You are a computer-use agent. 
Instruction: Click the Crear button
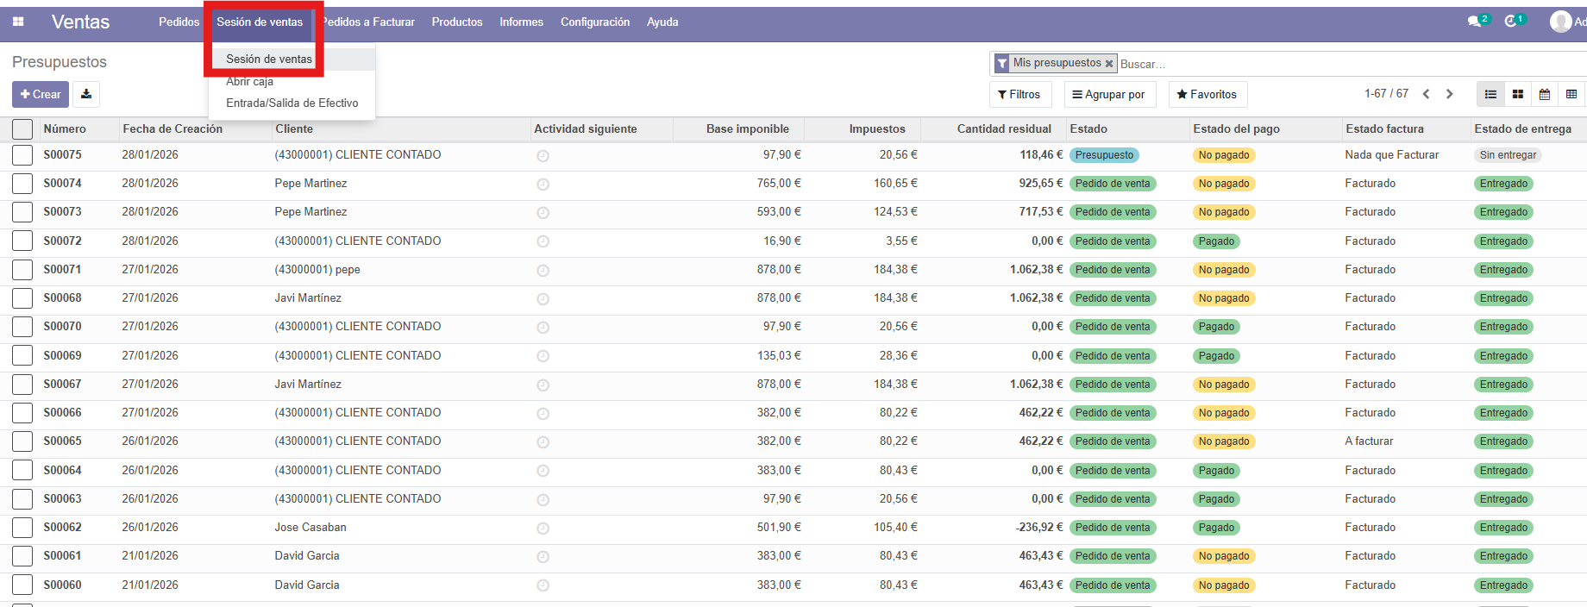coord(41,94)
